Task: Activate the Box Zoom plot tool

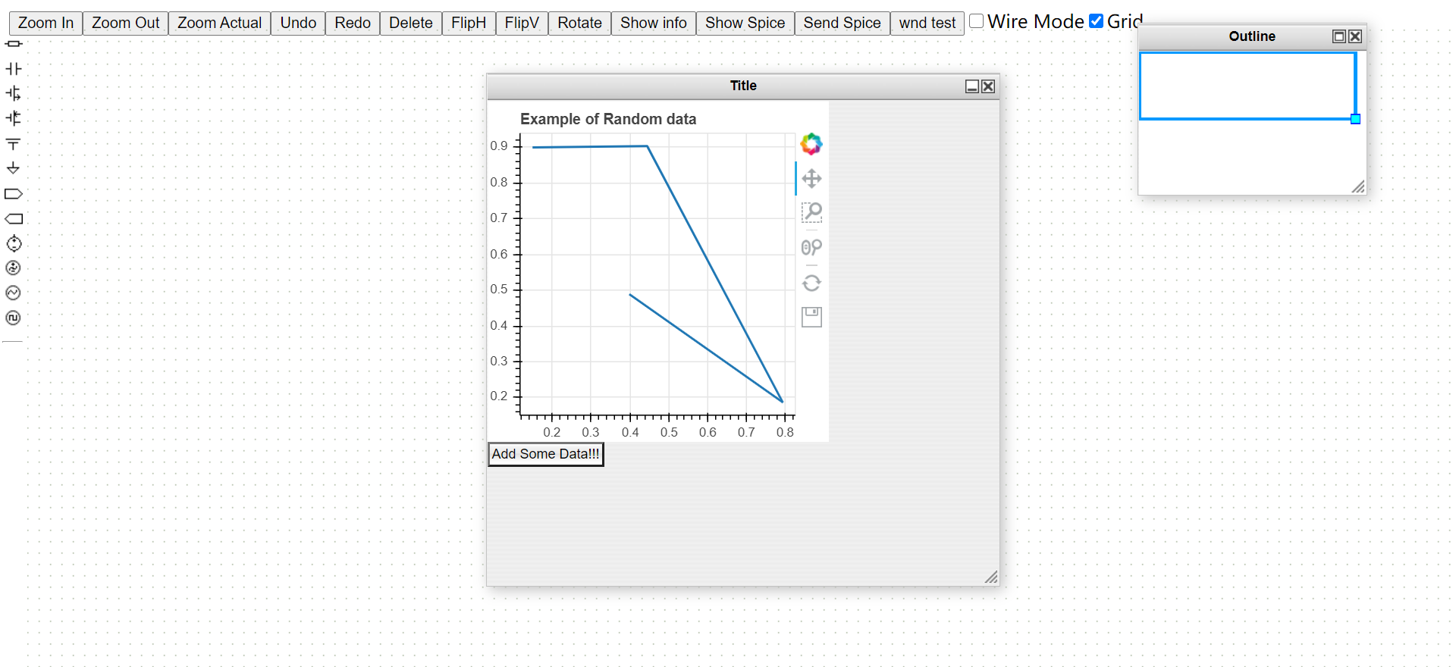Action: [x=811, y=212]
